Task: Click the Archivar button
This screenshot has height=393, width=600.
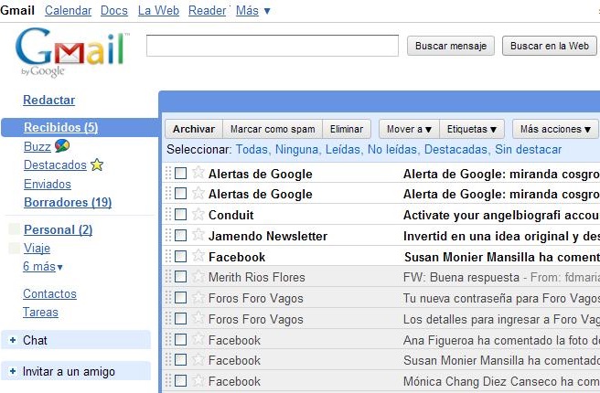Action: coord(194,129)
